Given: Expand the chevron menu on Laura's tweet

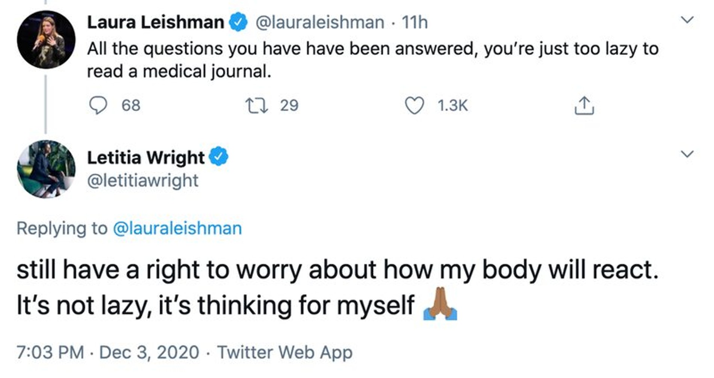Looking at the screenshot, I should (687, 20).
